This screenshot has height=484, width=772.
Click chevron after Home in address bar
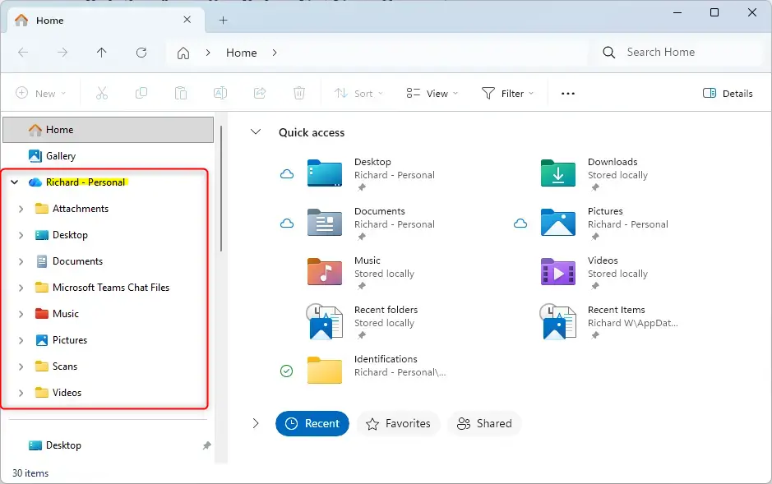pos(275,53)
